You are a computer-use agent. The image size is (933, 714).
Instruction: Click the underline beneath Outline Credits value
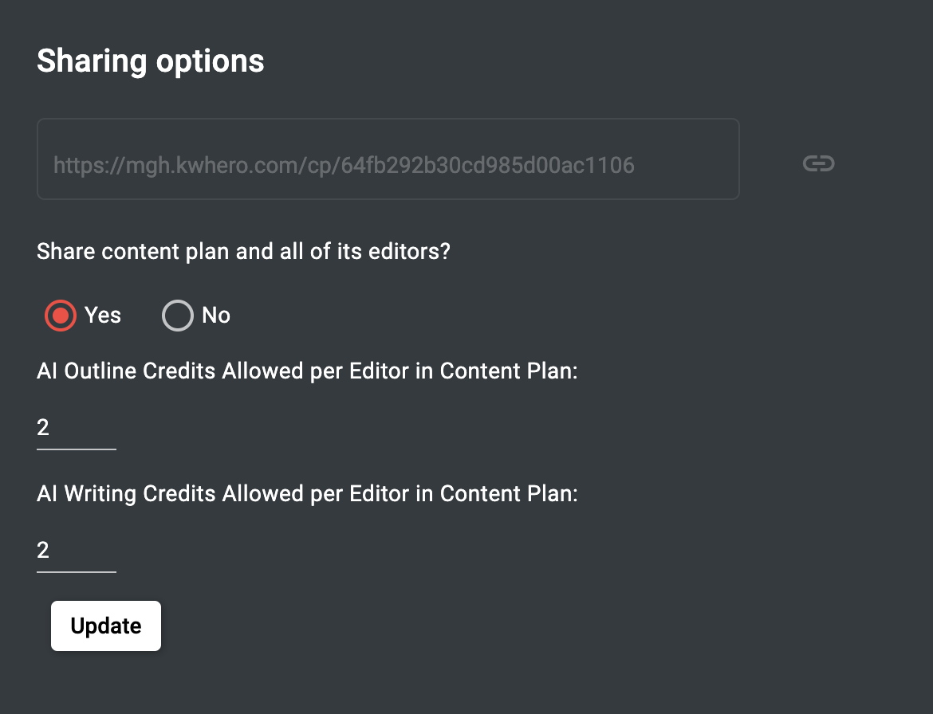[77, 449]
